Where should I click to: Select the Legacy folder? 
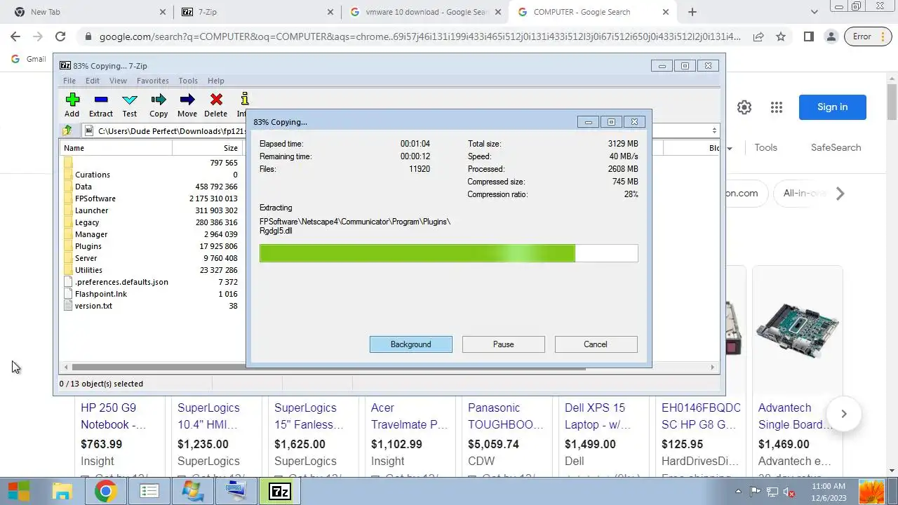pos(87,222)
